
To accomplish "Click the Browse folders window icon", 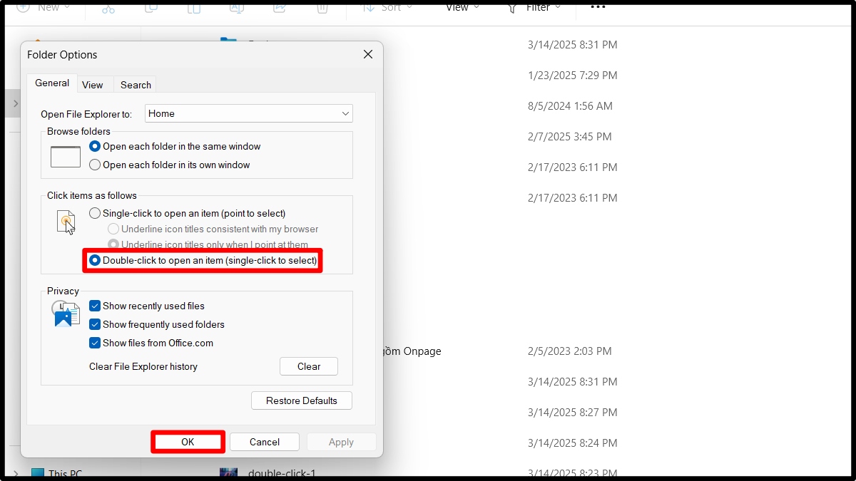I will [66, 156].
